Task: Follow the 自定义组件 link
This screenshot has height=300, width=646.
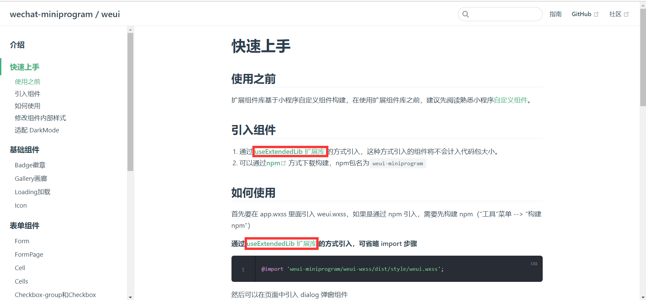Action: tap(510, 100)
